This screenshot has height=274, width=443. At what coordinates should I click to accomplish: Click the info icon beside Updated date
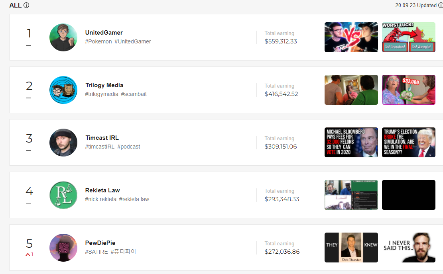[x=440, y=5]
